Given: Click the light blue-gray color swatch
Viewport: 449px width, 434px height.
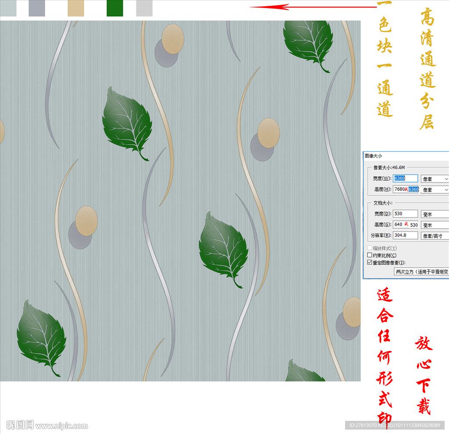Looking at the screenshot, I should pos(8,8).
